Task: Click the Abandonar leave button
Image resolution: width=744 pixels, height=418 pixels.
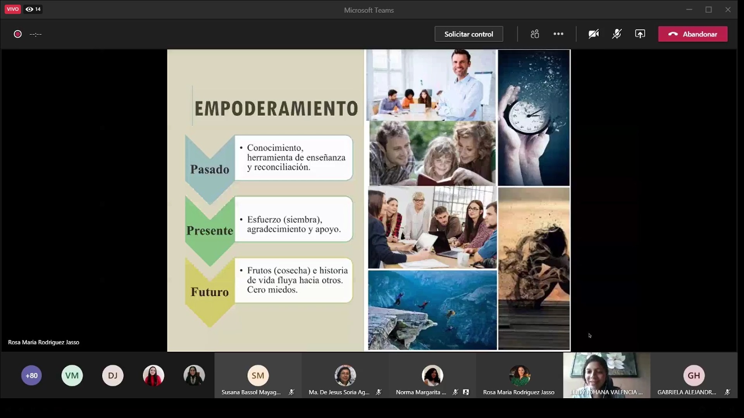Action: pyautogui.click(x=692, y=34)
